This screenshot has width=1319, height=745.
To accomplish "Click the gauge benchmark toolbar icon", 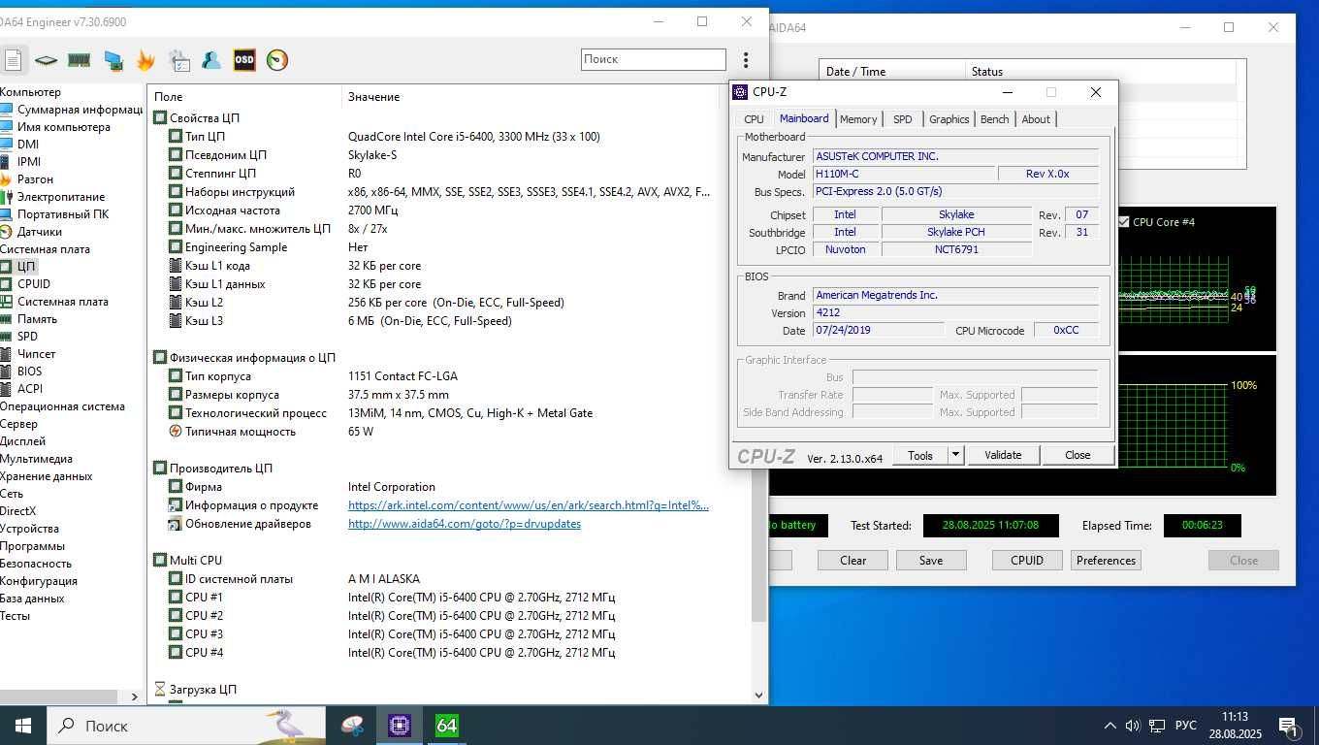I will (x=277, y=60).
